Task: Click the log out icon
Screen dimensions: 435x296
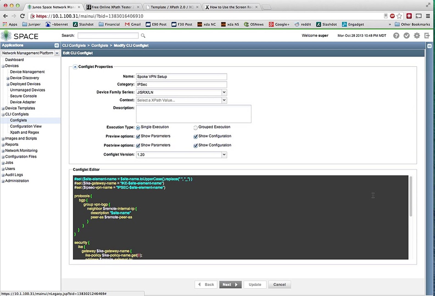Action: click(427, 36)
